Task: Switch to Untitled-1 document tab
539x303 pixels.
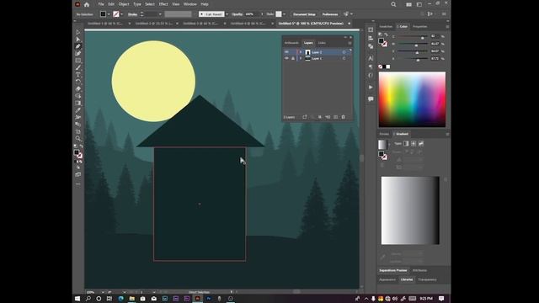Action: [104, 24]
